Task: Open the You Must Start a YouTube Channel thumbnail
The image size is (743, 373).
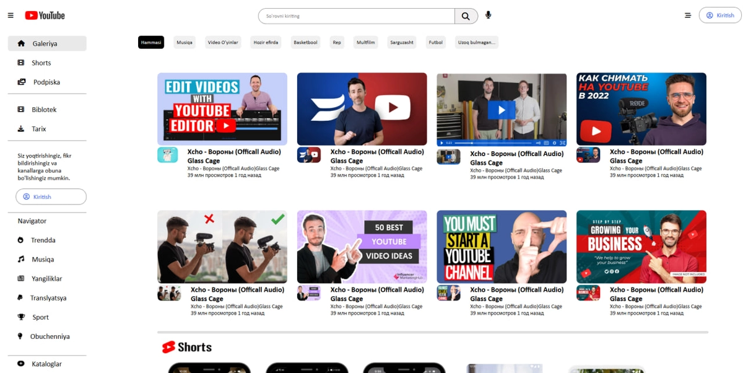Action: pos(502,247)
